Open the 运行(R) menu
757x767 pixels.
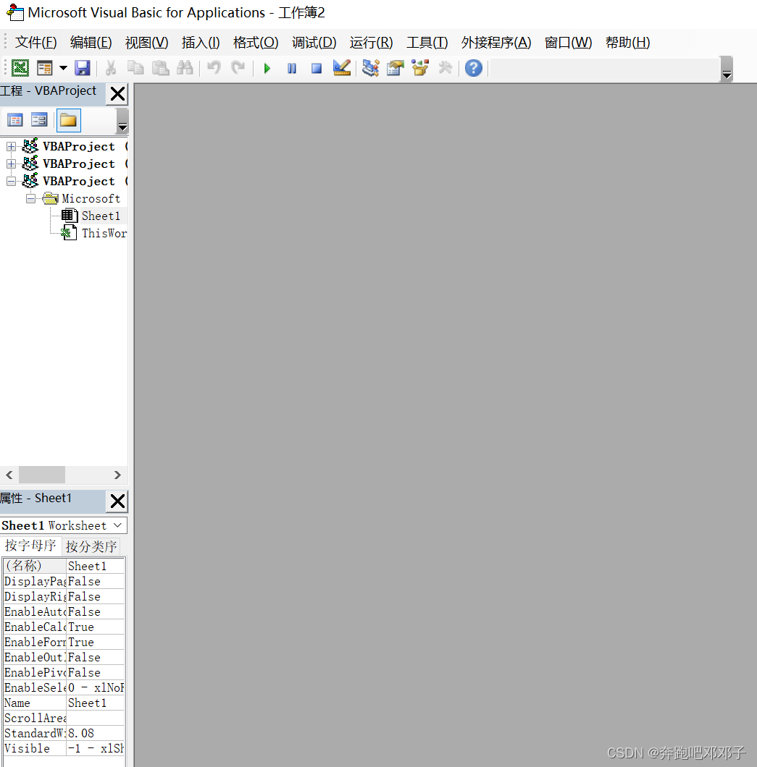click(x=371, y=43)
